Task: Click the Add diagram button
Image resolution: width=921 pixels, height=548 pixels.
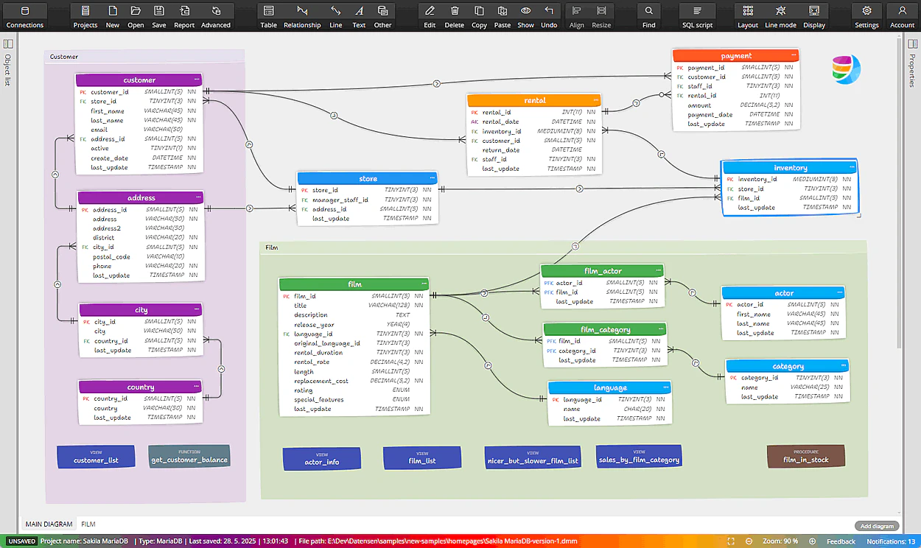Action: click(x=876, y=525)
